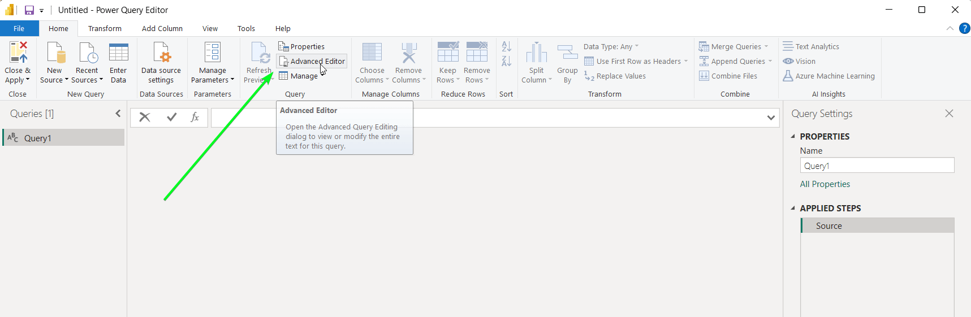Click the Split Column icon

536,52
